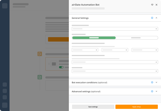
Task: Click the Bot execution conditions heading
Action: [89, 82]
